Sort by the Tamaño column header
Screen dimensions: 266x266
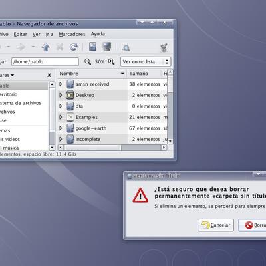144,74
